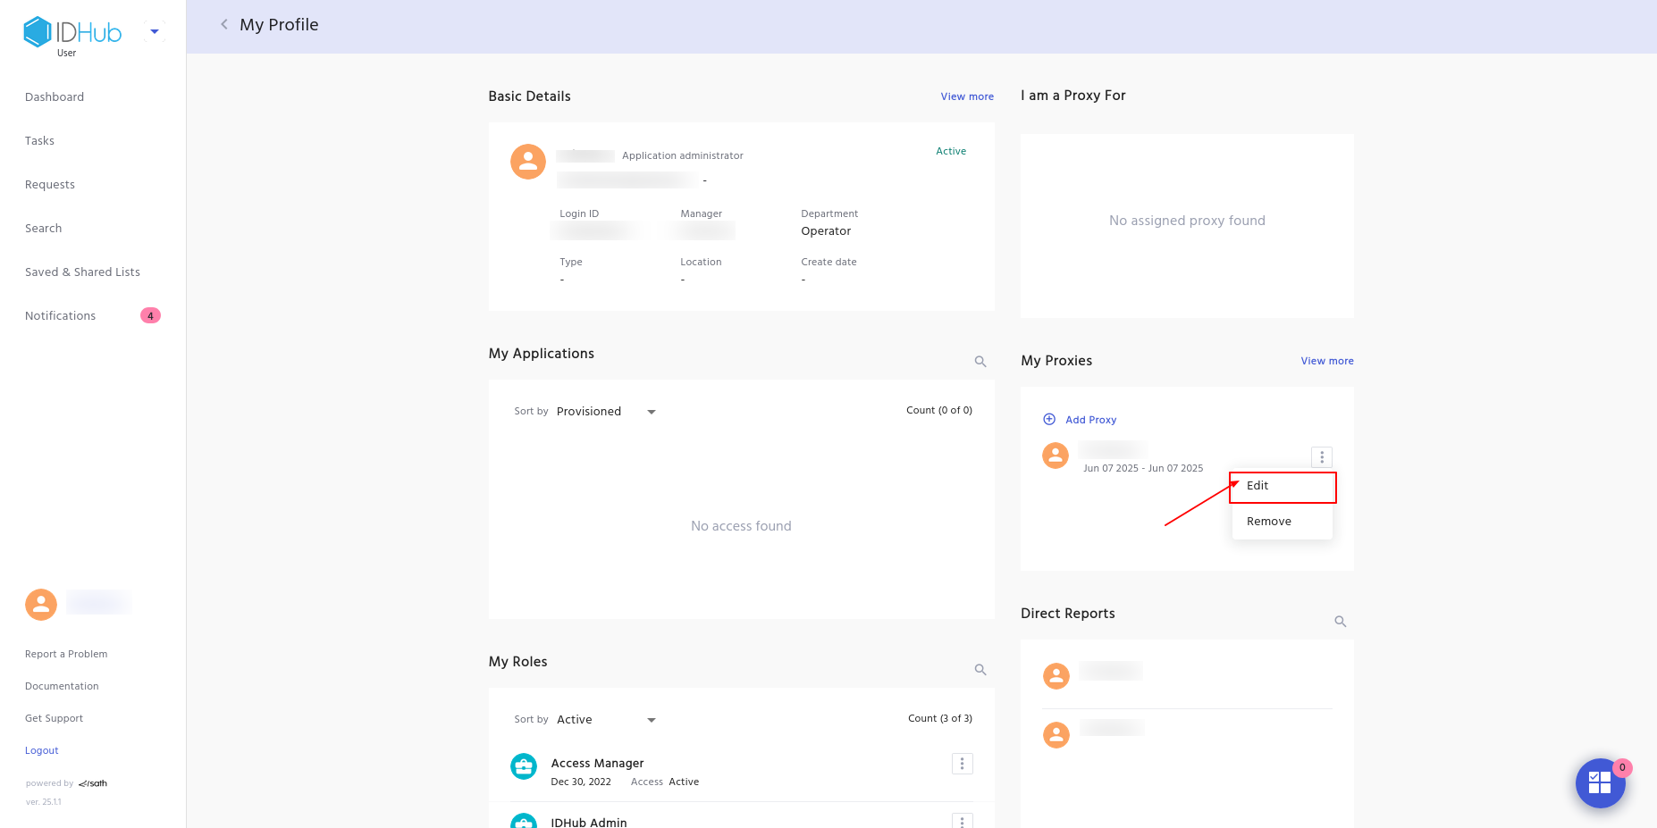Click the IDHub logo

[73, 33]
